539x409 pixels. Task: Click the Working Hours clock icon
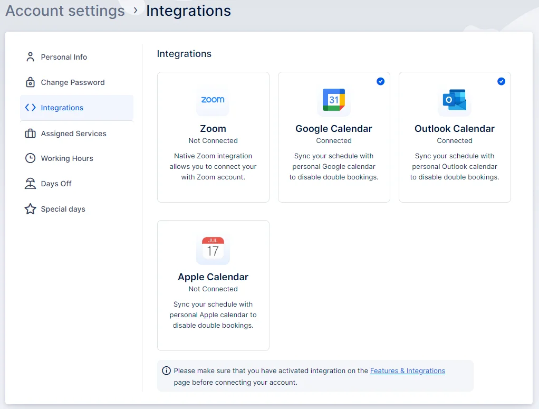click(x=30, y=158)
